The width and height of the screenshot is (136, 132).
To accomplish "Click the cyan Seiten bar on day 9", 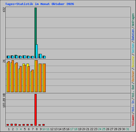I will (41, 56).
